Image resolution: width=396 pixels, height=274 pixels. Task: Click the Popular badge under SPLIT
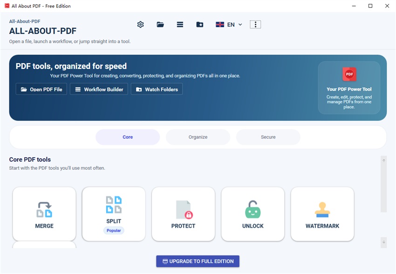pos(114,230)
